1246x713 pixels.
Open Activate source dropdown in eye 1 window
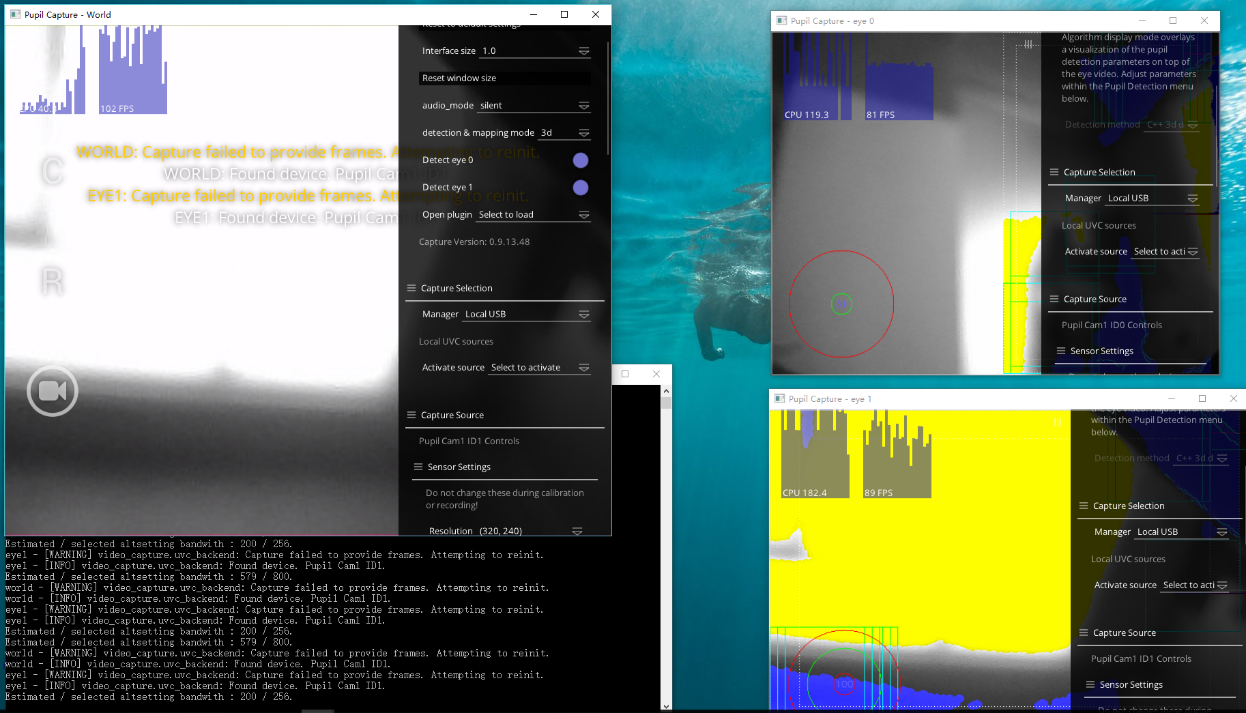[1194, 585]
